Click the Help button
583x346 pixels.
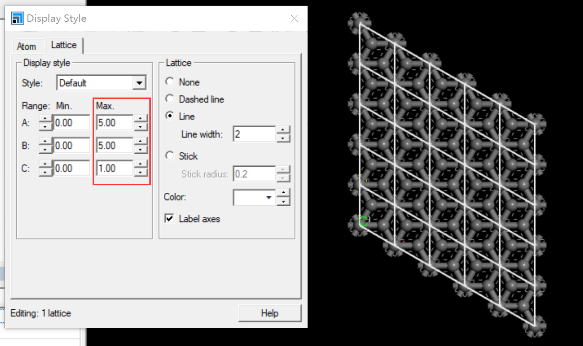coord(269,313)
